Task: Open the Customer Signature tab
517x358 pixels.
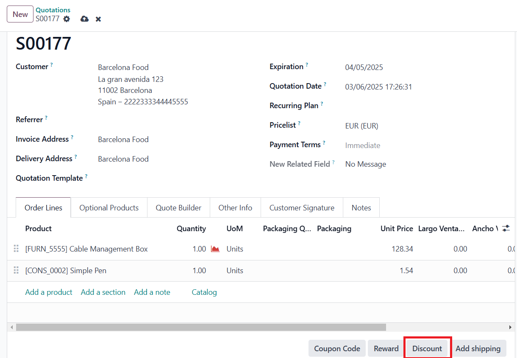Action: tap(302, 208)
